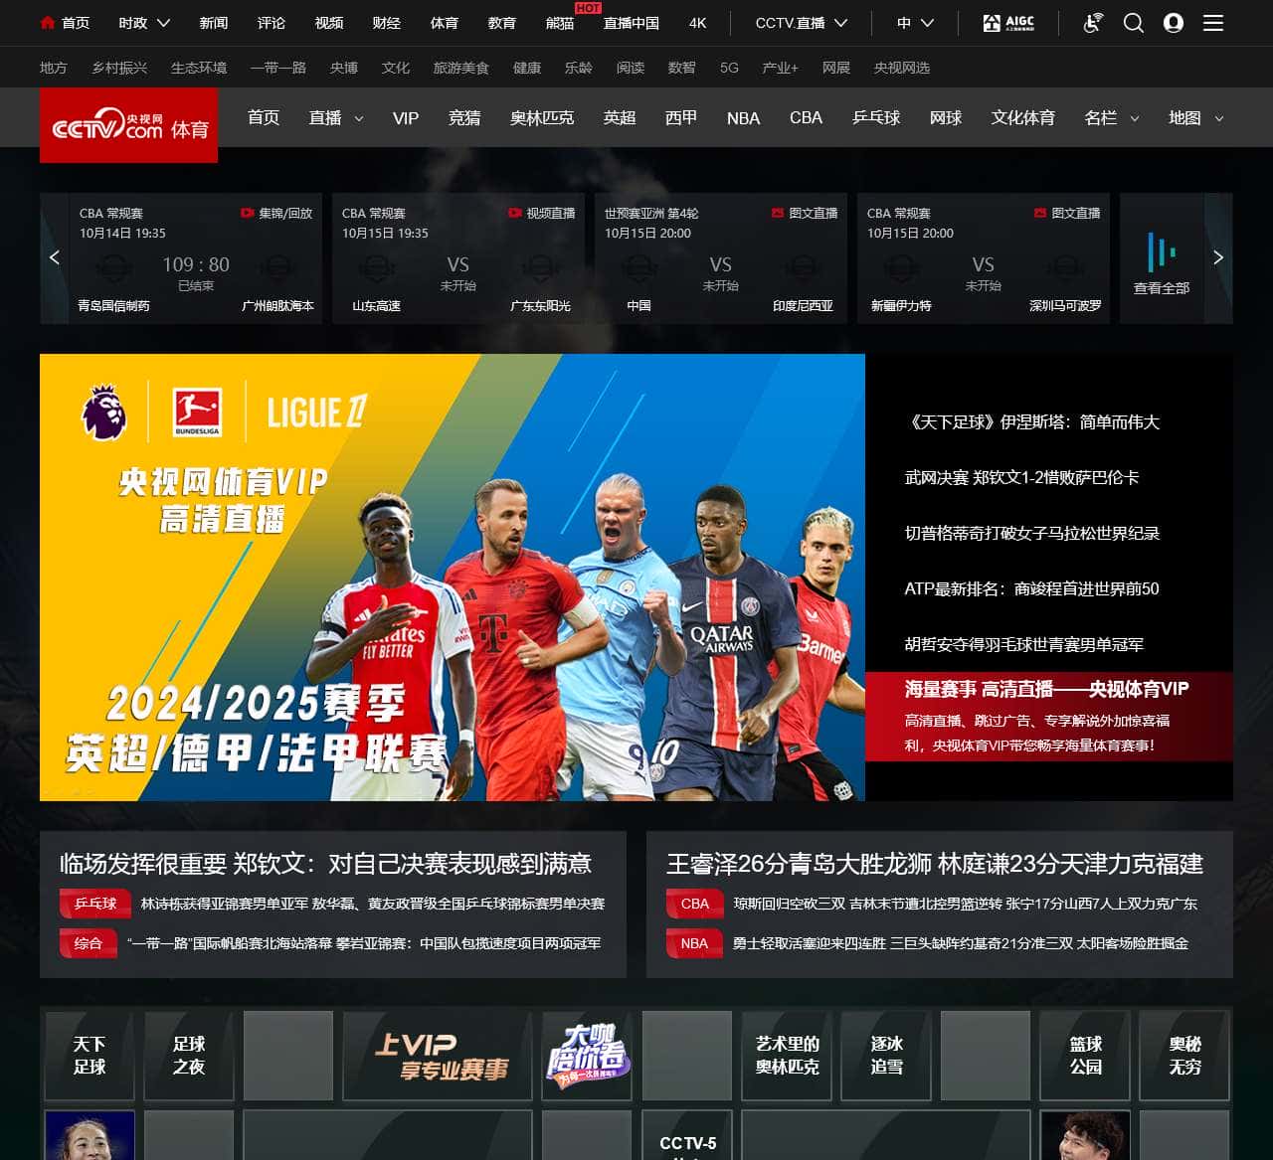This screenshot has width=1273, height=1160.
Task: Open the 旅游美食 link
Action: coord(461,68)
